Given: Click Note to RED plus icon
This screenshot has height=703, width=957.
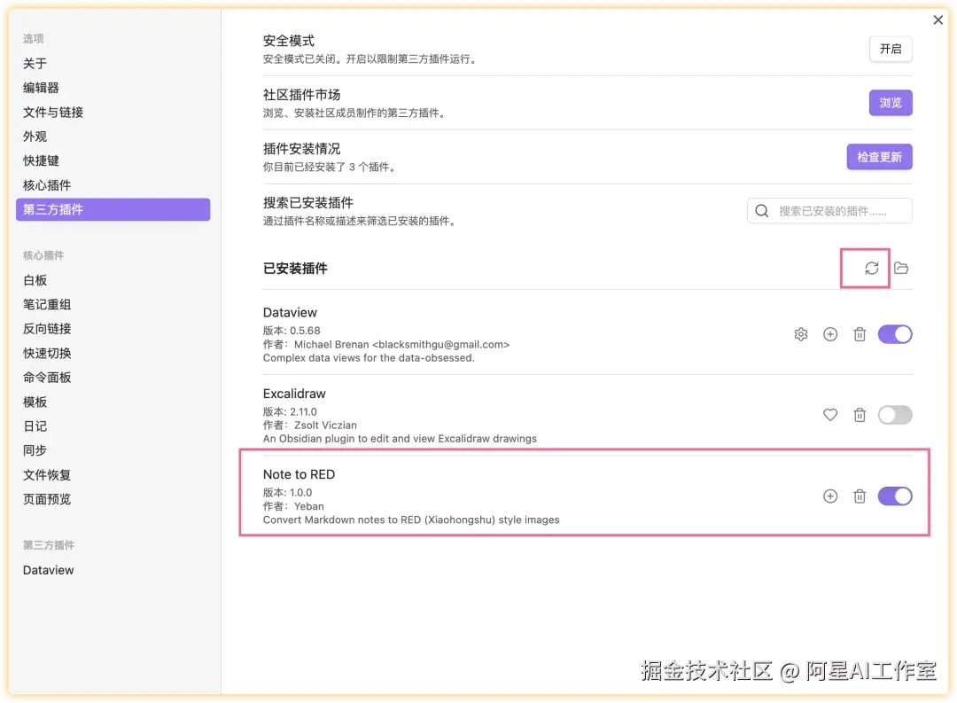Looking at the screenshot, I should pyautogui.click(x=830, y=496).
